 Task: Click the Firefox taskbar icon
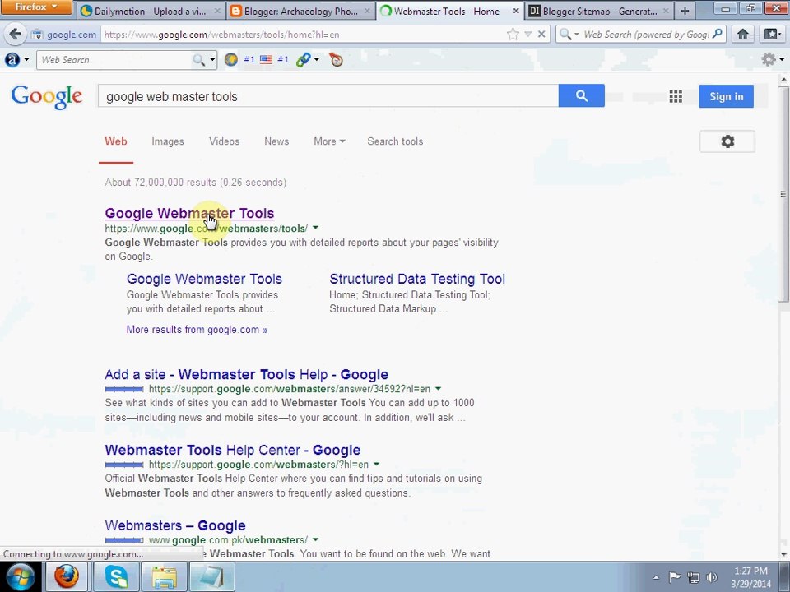coord(67,577)
